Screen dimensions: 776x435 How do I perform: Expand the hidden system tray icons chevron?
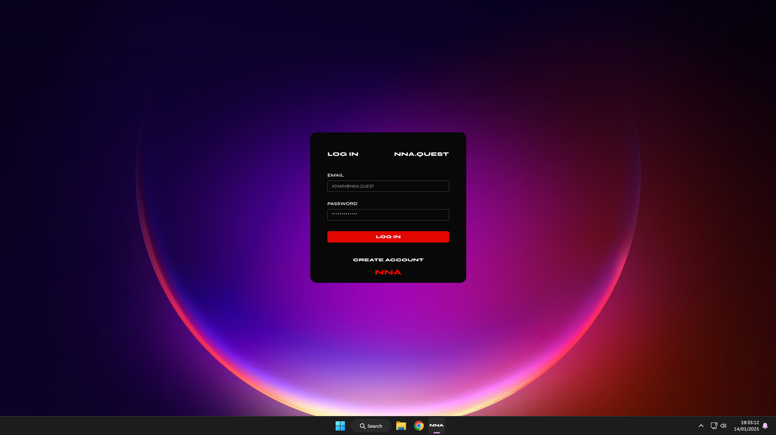[x=701, y=426]
